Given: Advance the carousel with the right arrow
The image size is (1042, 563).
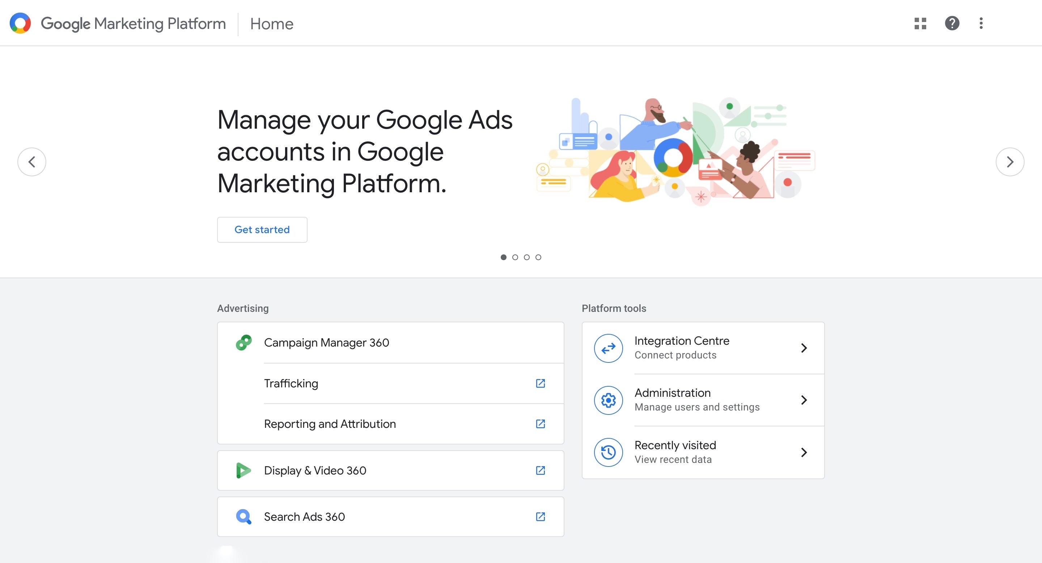Looking at the screenshot, I should [1010, 162].
